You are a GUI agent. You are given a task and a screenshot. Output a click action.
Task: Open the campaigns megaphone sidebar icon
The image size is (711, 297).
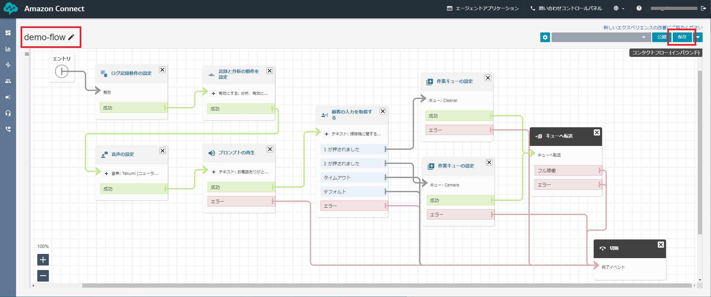point(8,97)
